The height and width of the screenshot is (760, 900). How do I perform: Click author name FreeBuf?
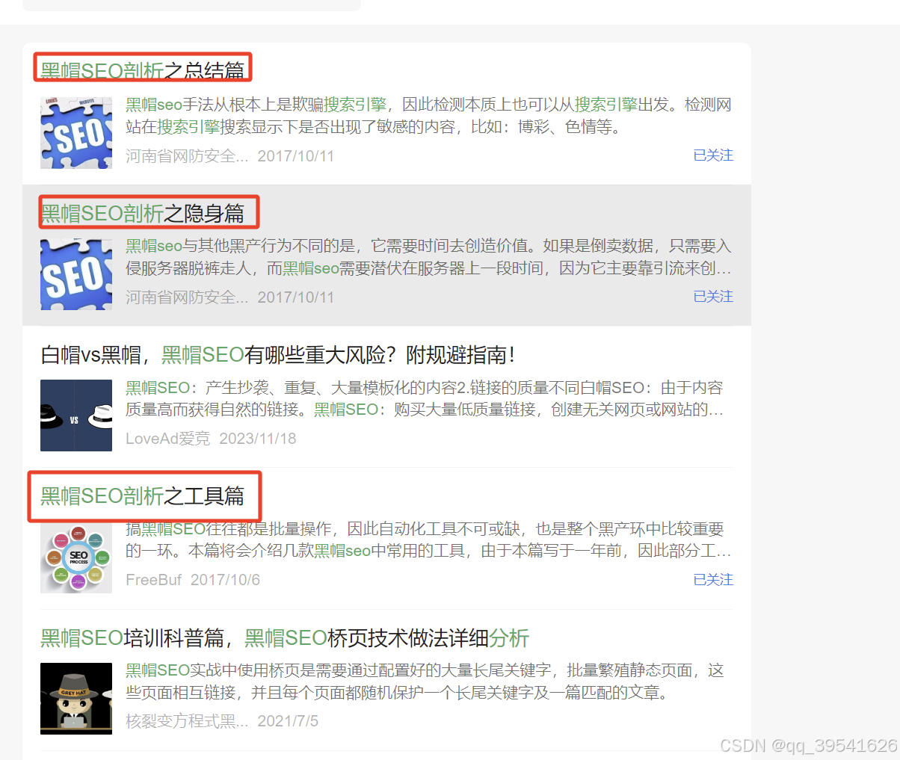coord(153,580)
